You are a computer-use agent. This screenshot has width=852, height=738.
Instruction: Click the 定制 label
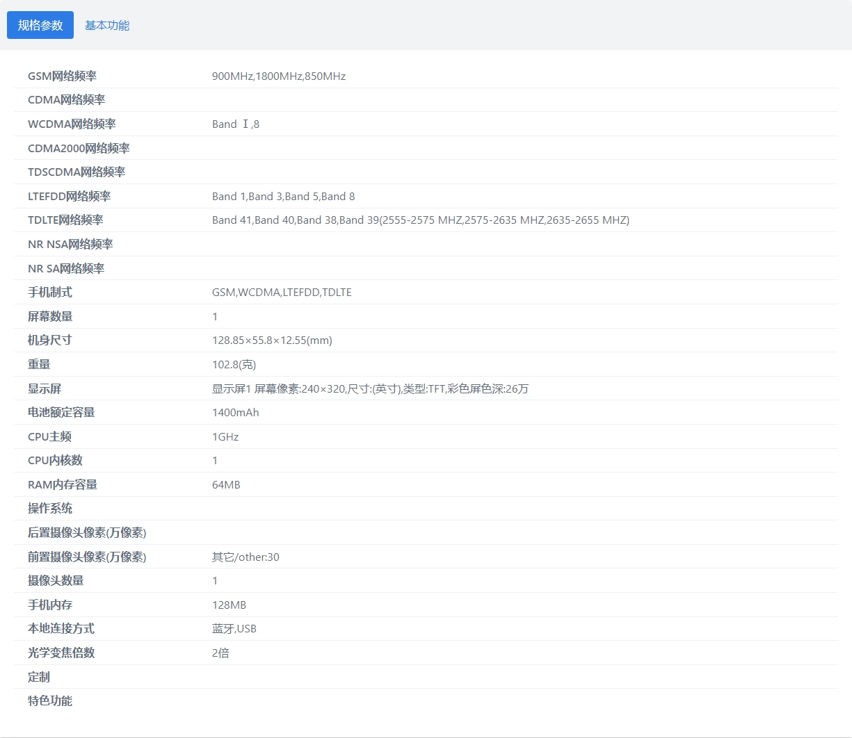[x=39, y=677]
